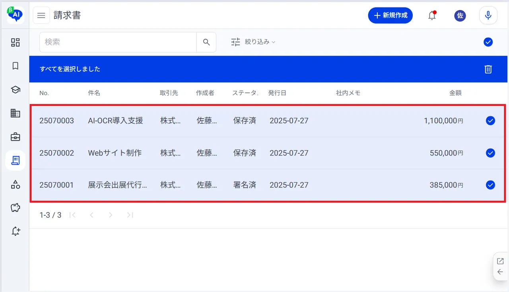509x292 pixels.
Task: Open the add-notification bell icon in sidebar
Action: click(x=16, y=231)
